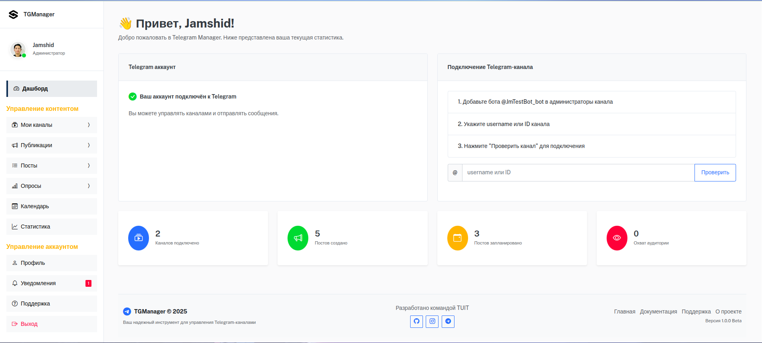Open the GitHub footer link icon
Viewport: 762px width, 343px height.
coord(417,321)
